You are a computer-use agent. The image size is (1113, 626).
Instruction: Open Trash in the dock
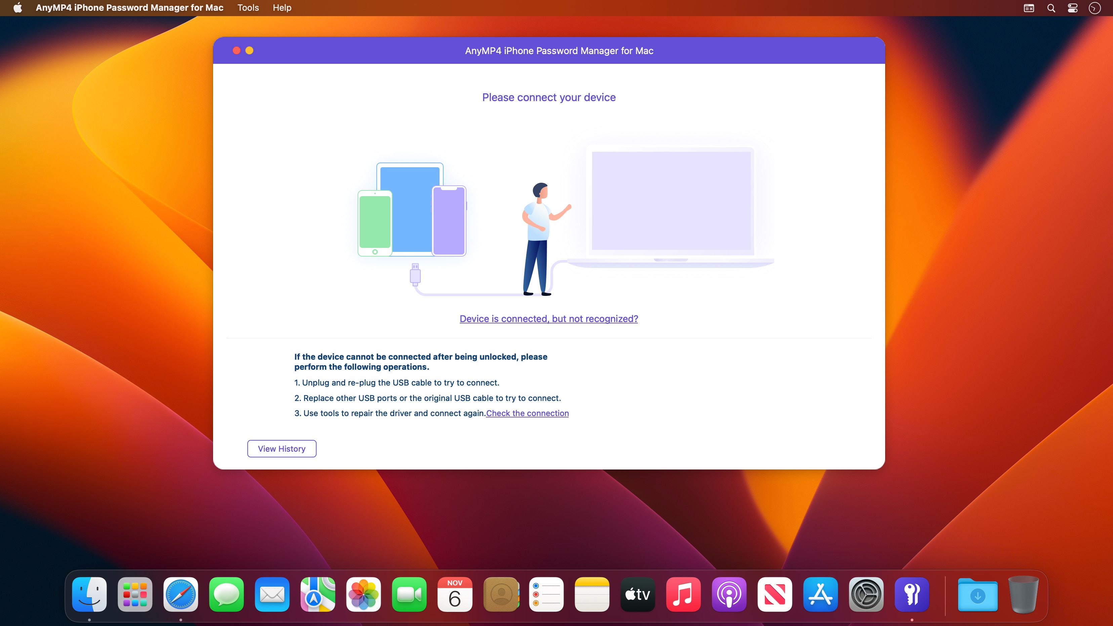[x=1024, y=594]
